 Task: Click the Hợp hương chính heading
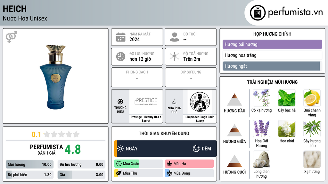tap(272, 34)
